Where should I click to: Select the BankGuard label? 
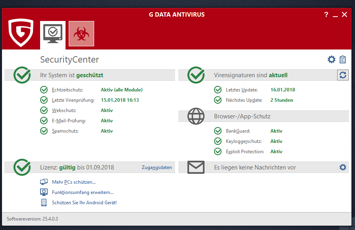click(x=238, y=131)
